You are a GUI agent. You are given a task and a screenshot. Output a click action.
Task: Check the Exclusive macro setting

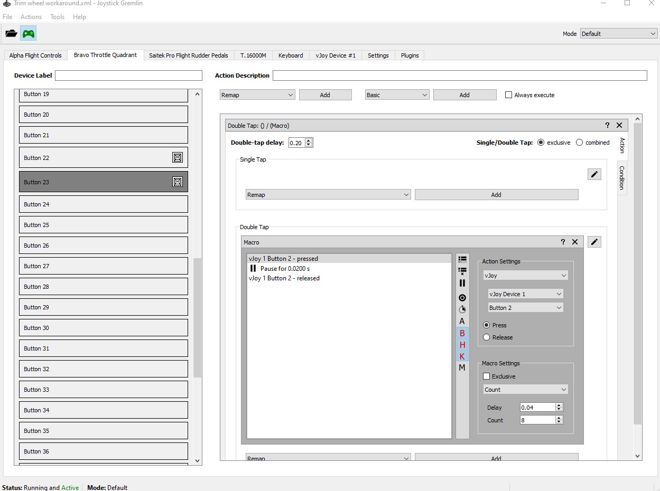[487, 376]
